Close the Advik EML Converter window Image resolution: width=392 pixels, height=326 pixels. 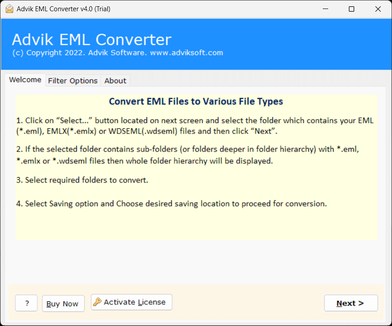point(378,9)
